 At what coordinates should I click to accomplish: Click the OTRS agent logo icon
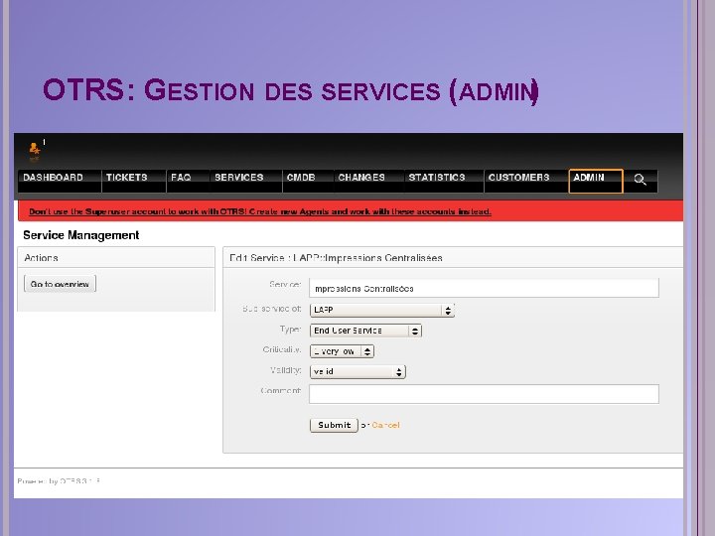35,150
